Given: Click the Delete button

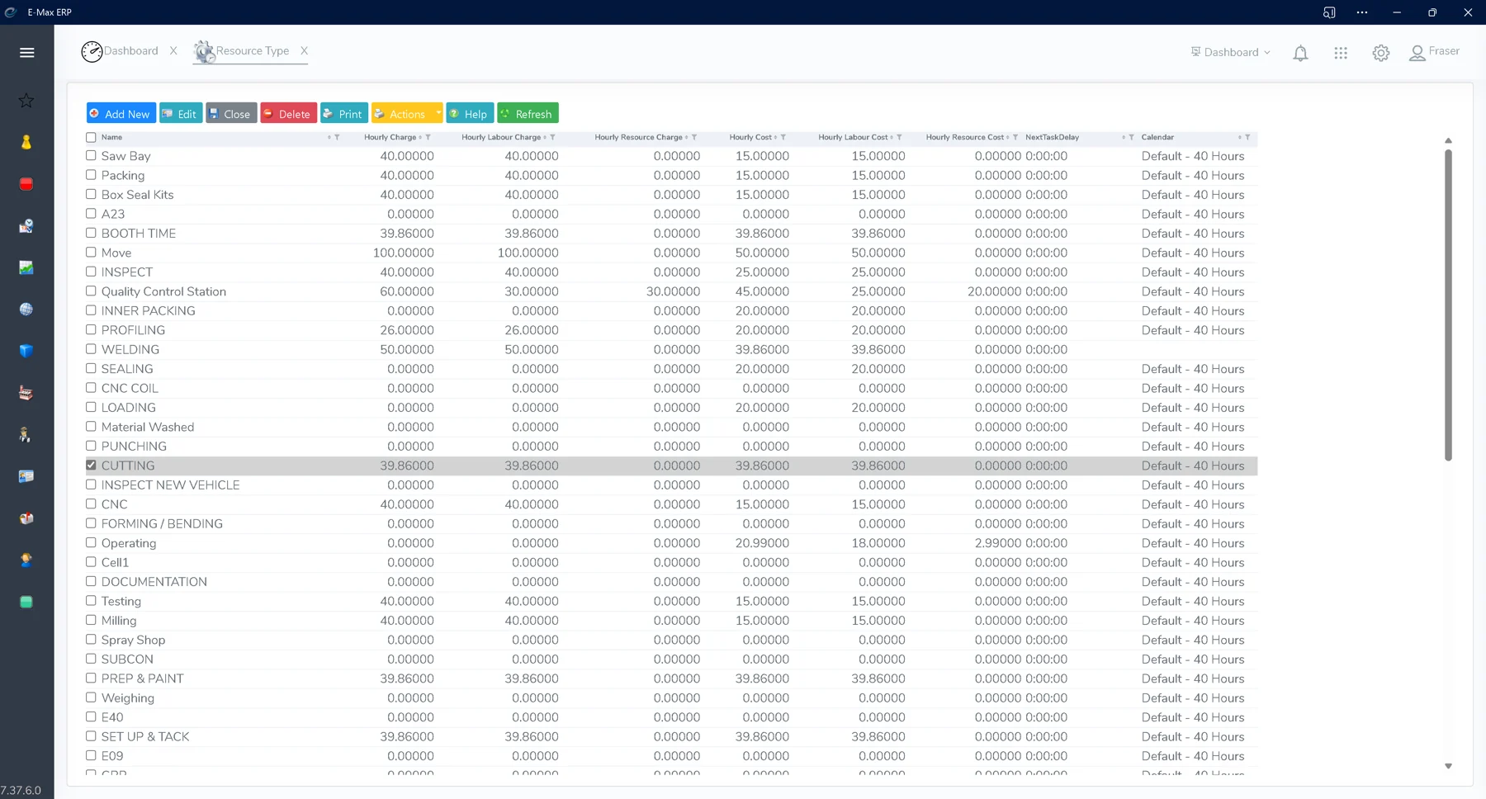Looking at the screenshot, I should (x=288, y=113).
